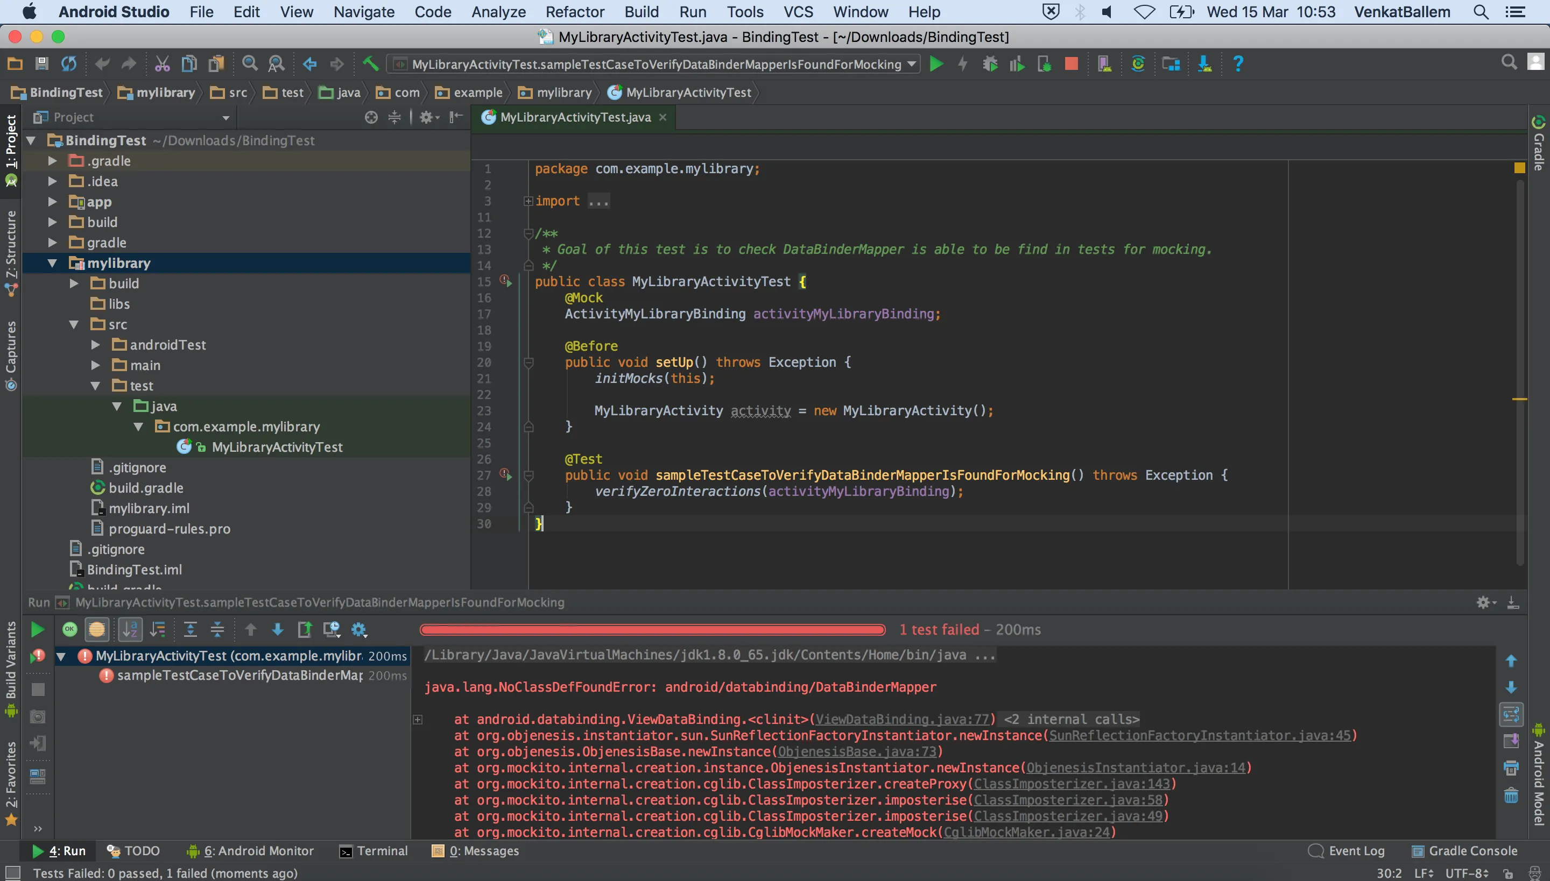Open the Gradle Console button

tap(1464, 851)
